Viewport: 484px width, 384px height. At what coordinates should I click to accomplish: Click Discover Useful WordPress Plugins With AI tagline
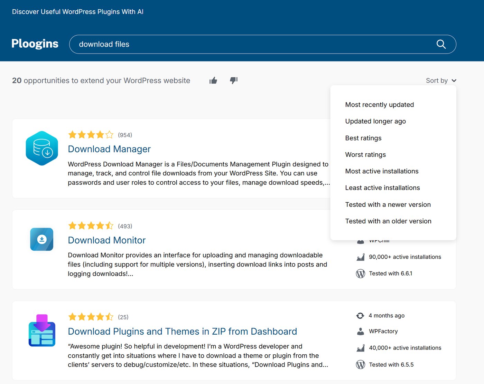coord(78,12)
